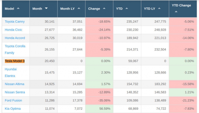Open the Nissan Altima link
Viewport: 199px width, 113px height.
pos(14,84)
